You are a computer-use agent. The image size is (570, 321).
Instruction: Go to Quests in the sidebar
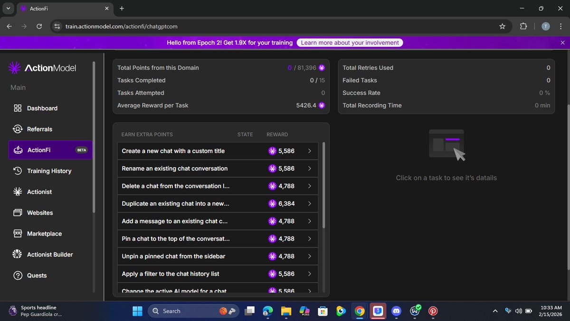click(50, 275)
